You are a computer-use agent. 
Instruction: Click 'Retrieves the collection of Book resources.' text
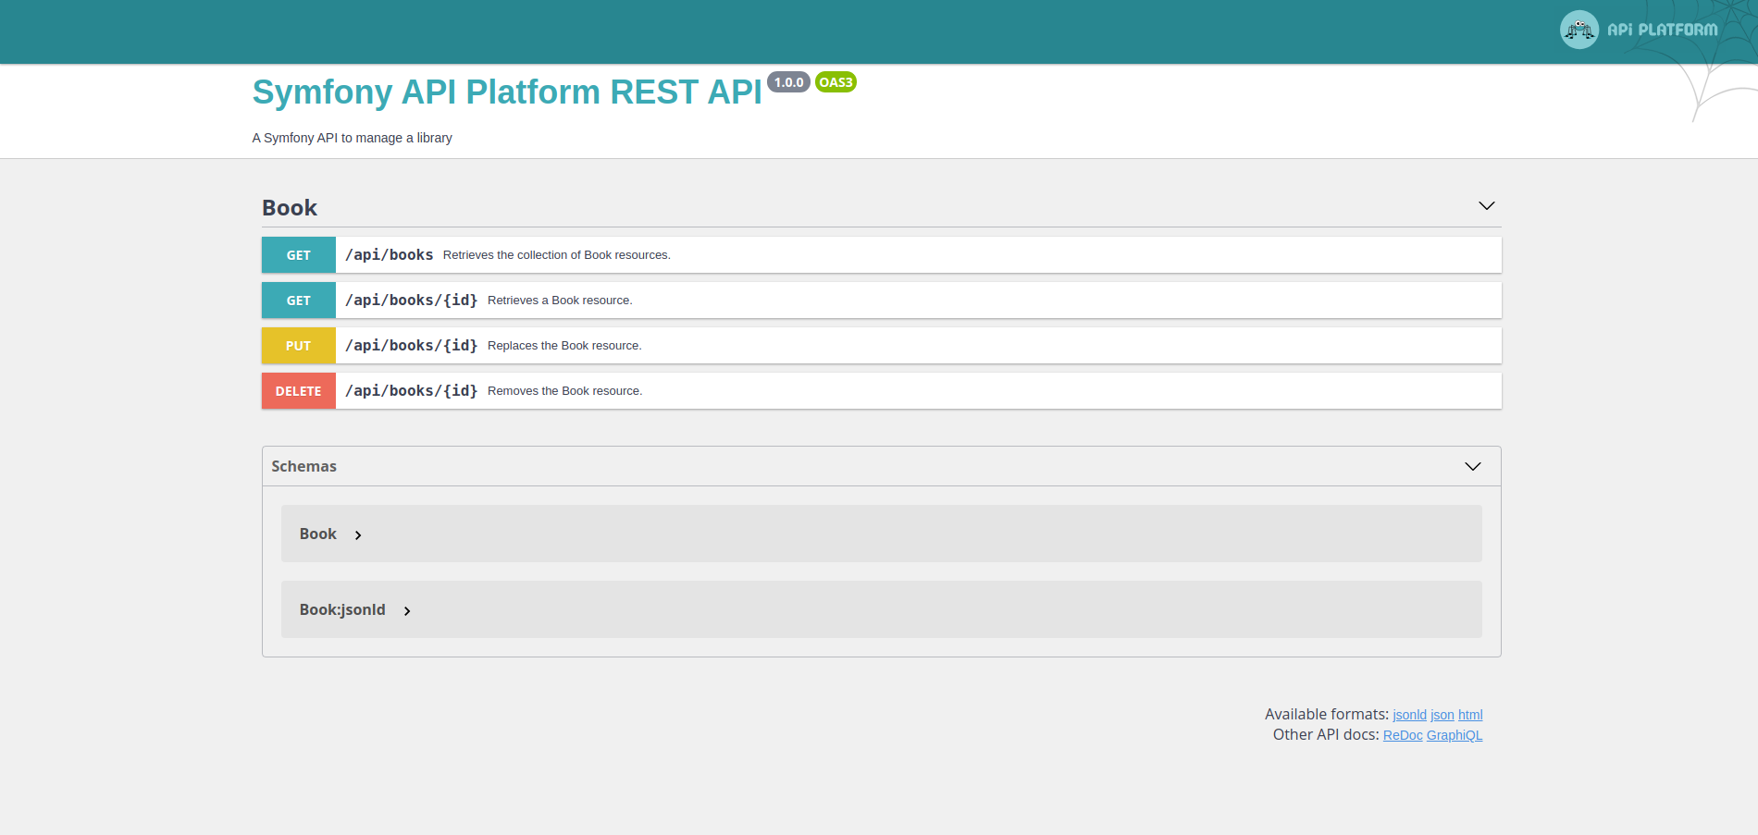[557, 255]
